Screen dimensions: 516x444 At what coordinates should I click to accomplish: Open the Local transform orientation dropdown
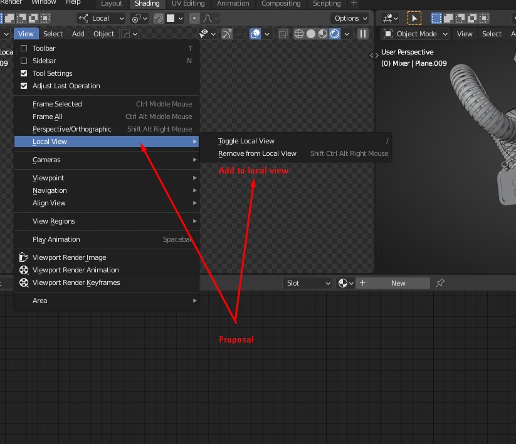pos(101,18)
